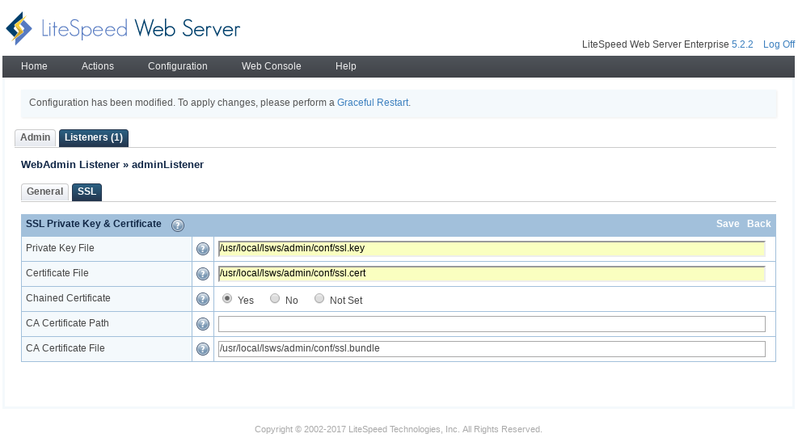Click the 'CA Certificate File' row label
This screenshot has height=442, width=798.
pyautogui.click(x=65, y=348)
